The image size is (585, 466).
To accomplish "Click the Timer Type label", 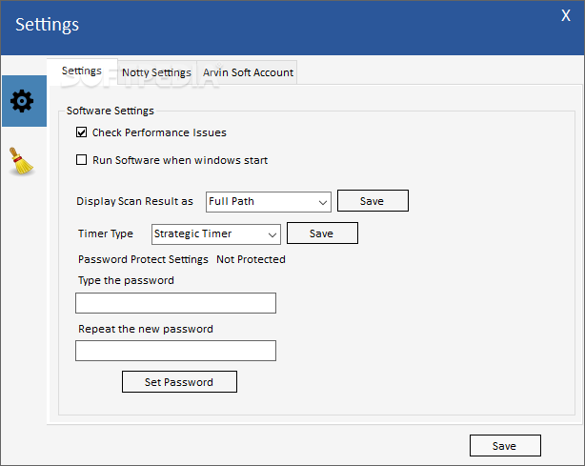I will [106, 233].
